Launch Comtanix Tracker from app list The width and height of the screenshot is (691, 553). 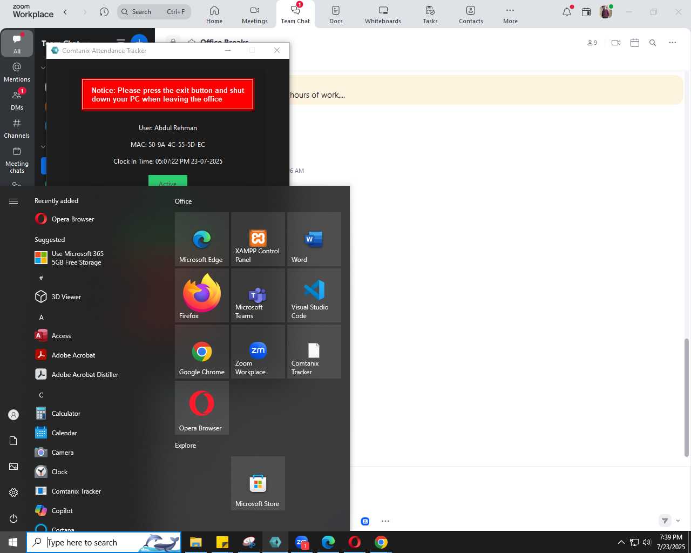tap(97, 491)
